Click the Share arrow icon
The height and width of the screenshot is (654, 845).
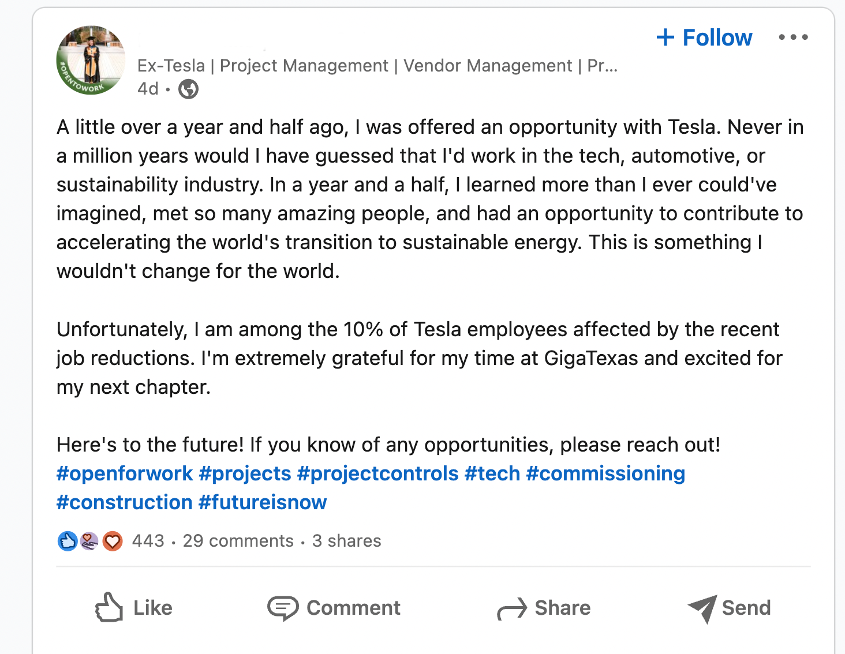coord(512,608)
